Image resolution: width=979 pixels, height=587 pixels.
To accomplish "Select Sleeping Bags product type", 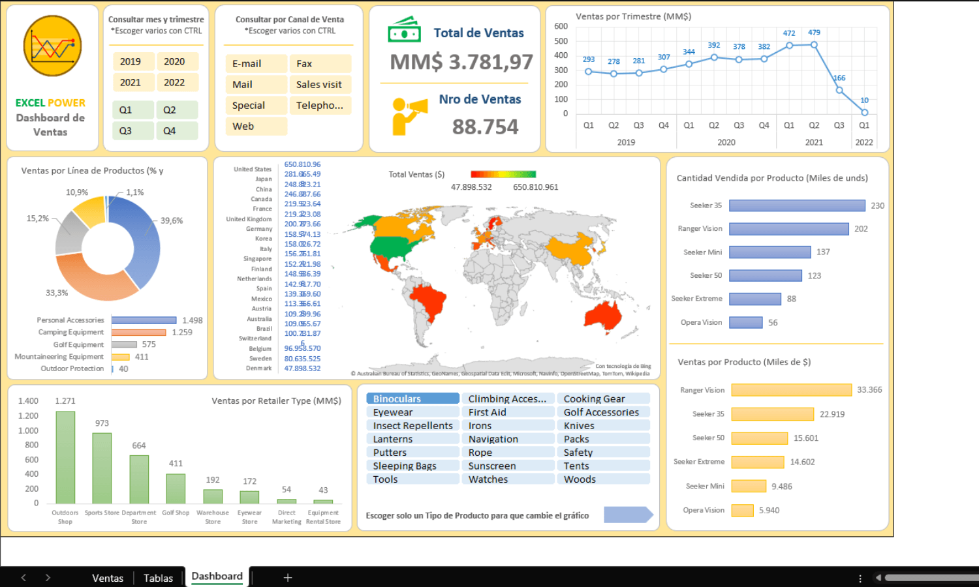I will click(413, 466).
